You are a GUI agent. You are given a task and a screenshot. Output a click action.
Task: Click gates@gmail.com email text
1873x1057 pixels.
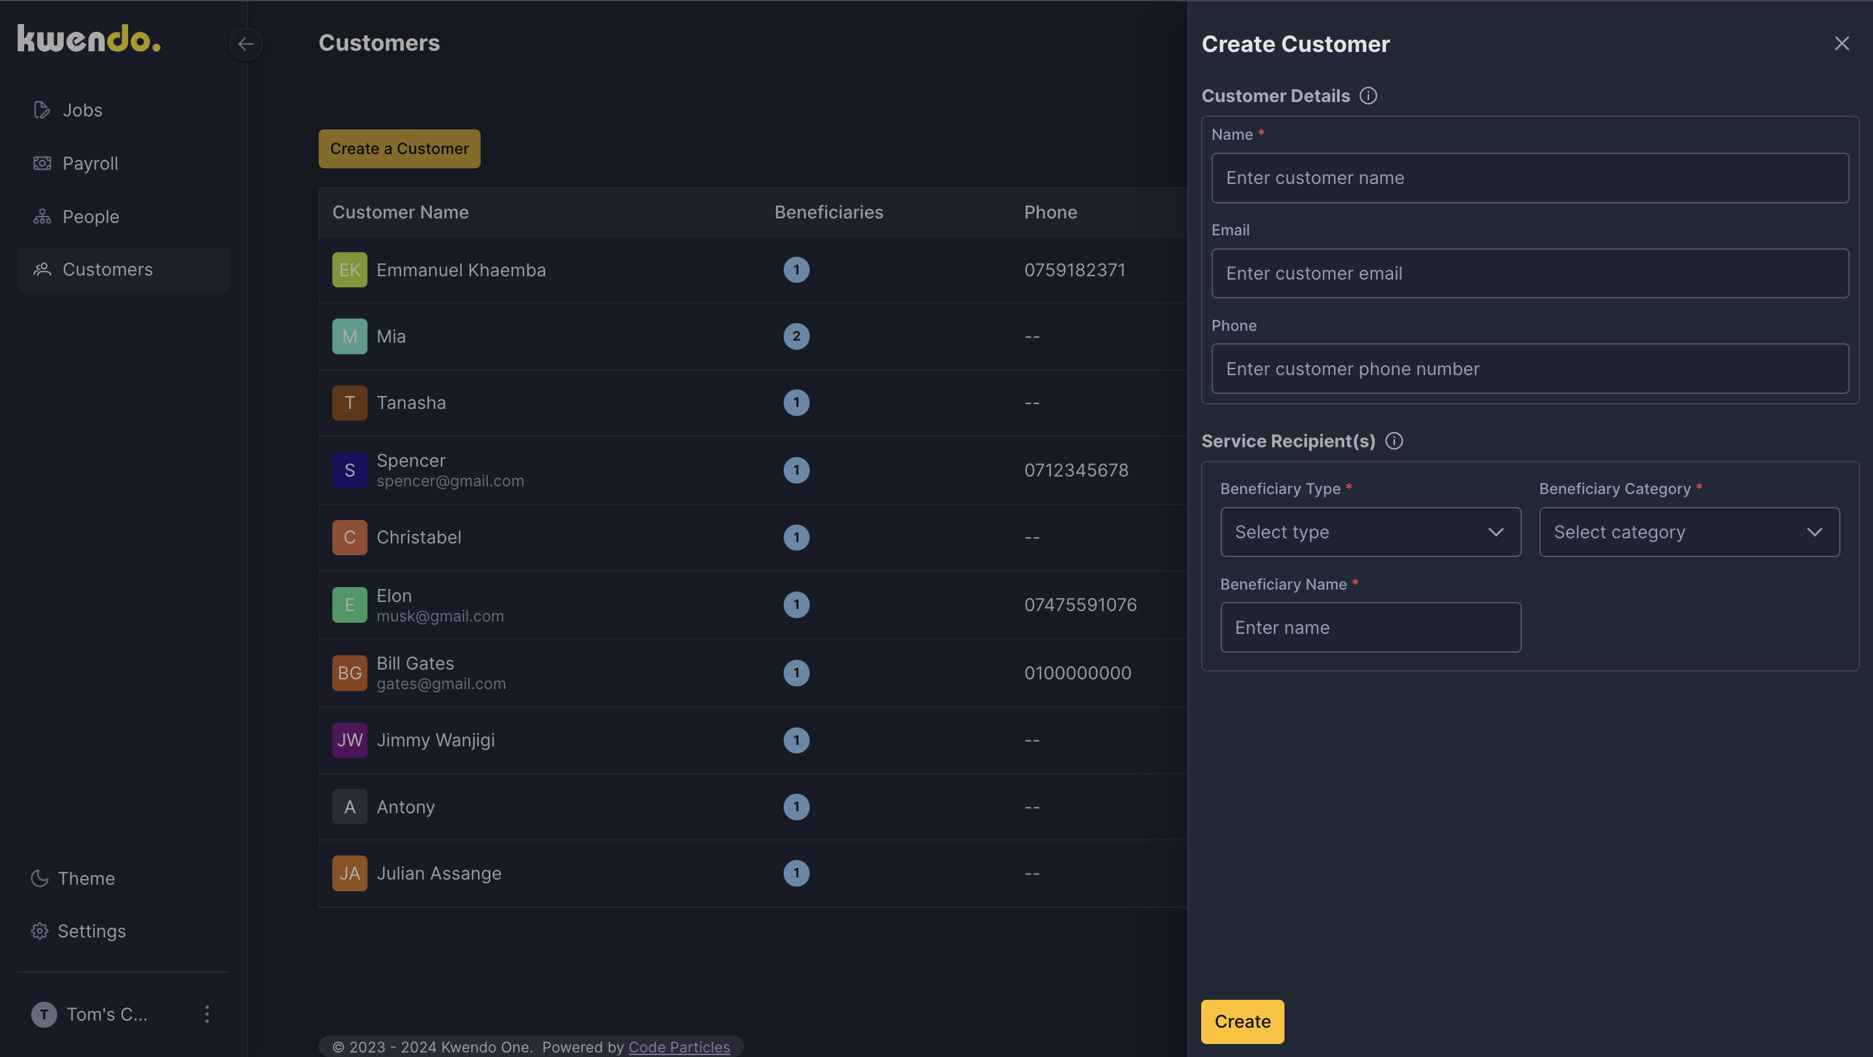tap(441, 683)
